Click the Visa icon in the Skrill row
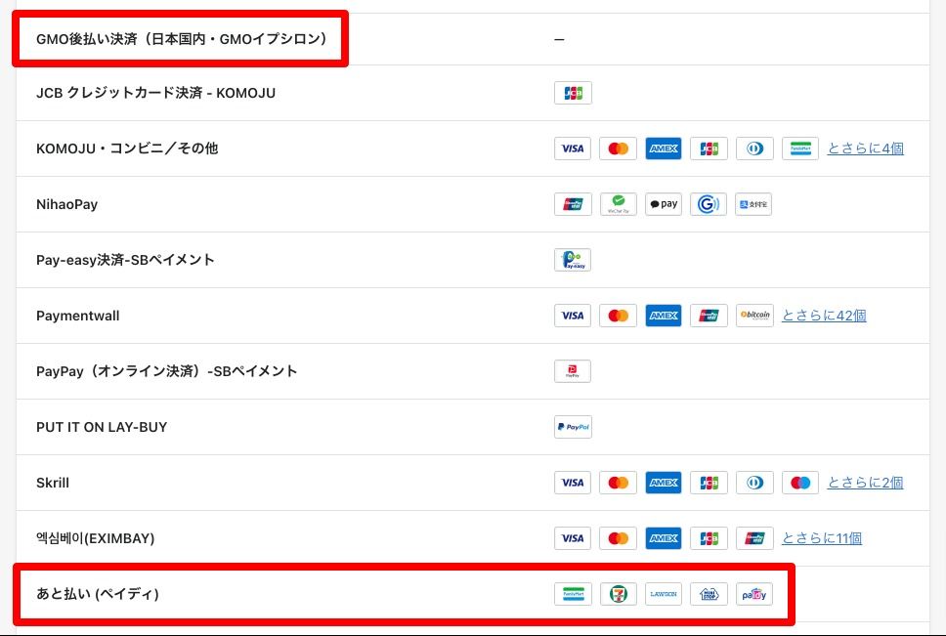 click(x=573, y=483)
